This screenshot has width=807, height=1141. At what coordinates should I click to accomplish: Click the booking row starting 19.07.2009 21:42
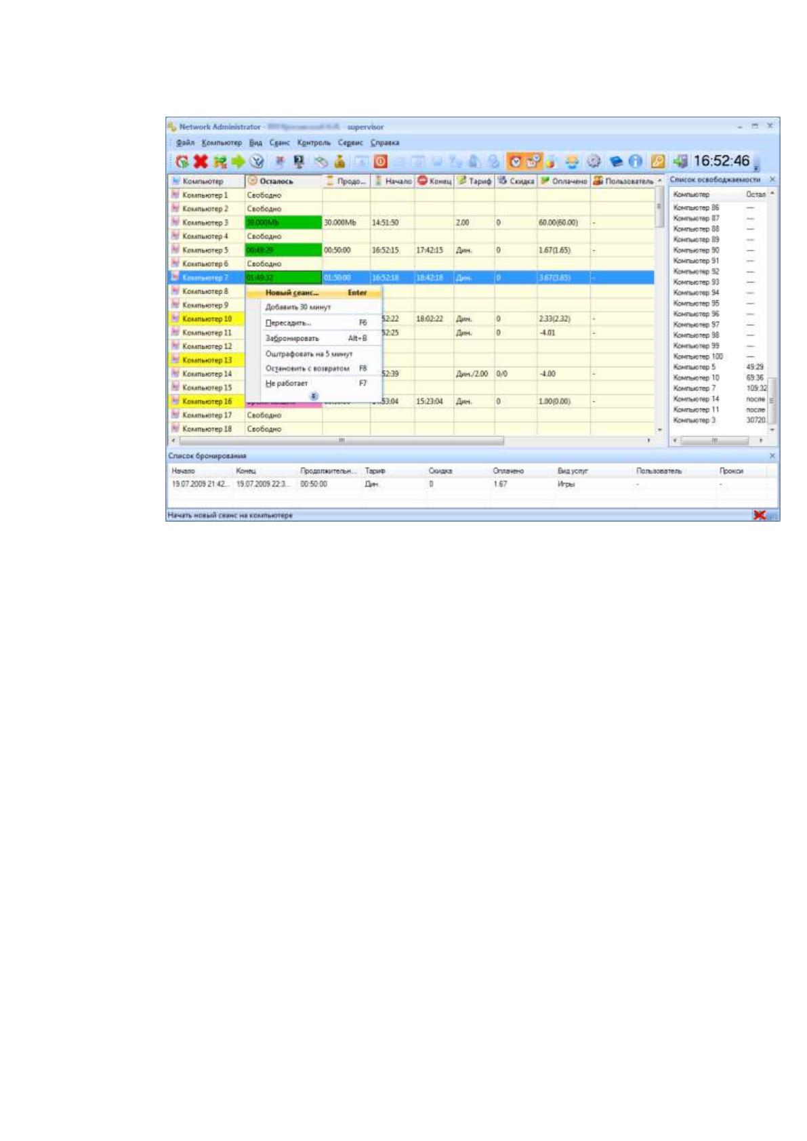[468, 484]
